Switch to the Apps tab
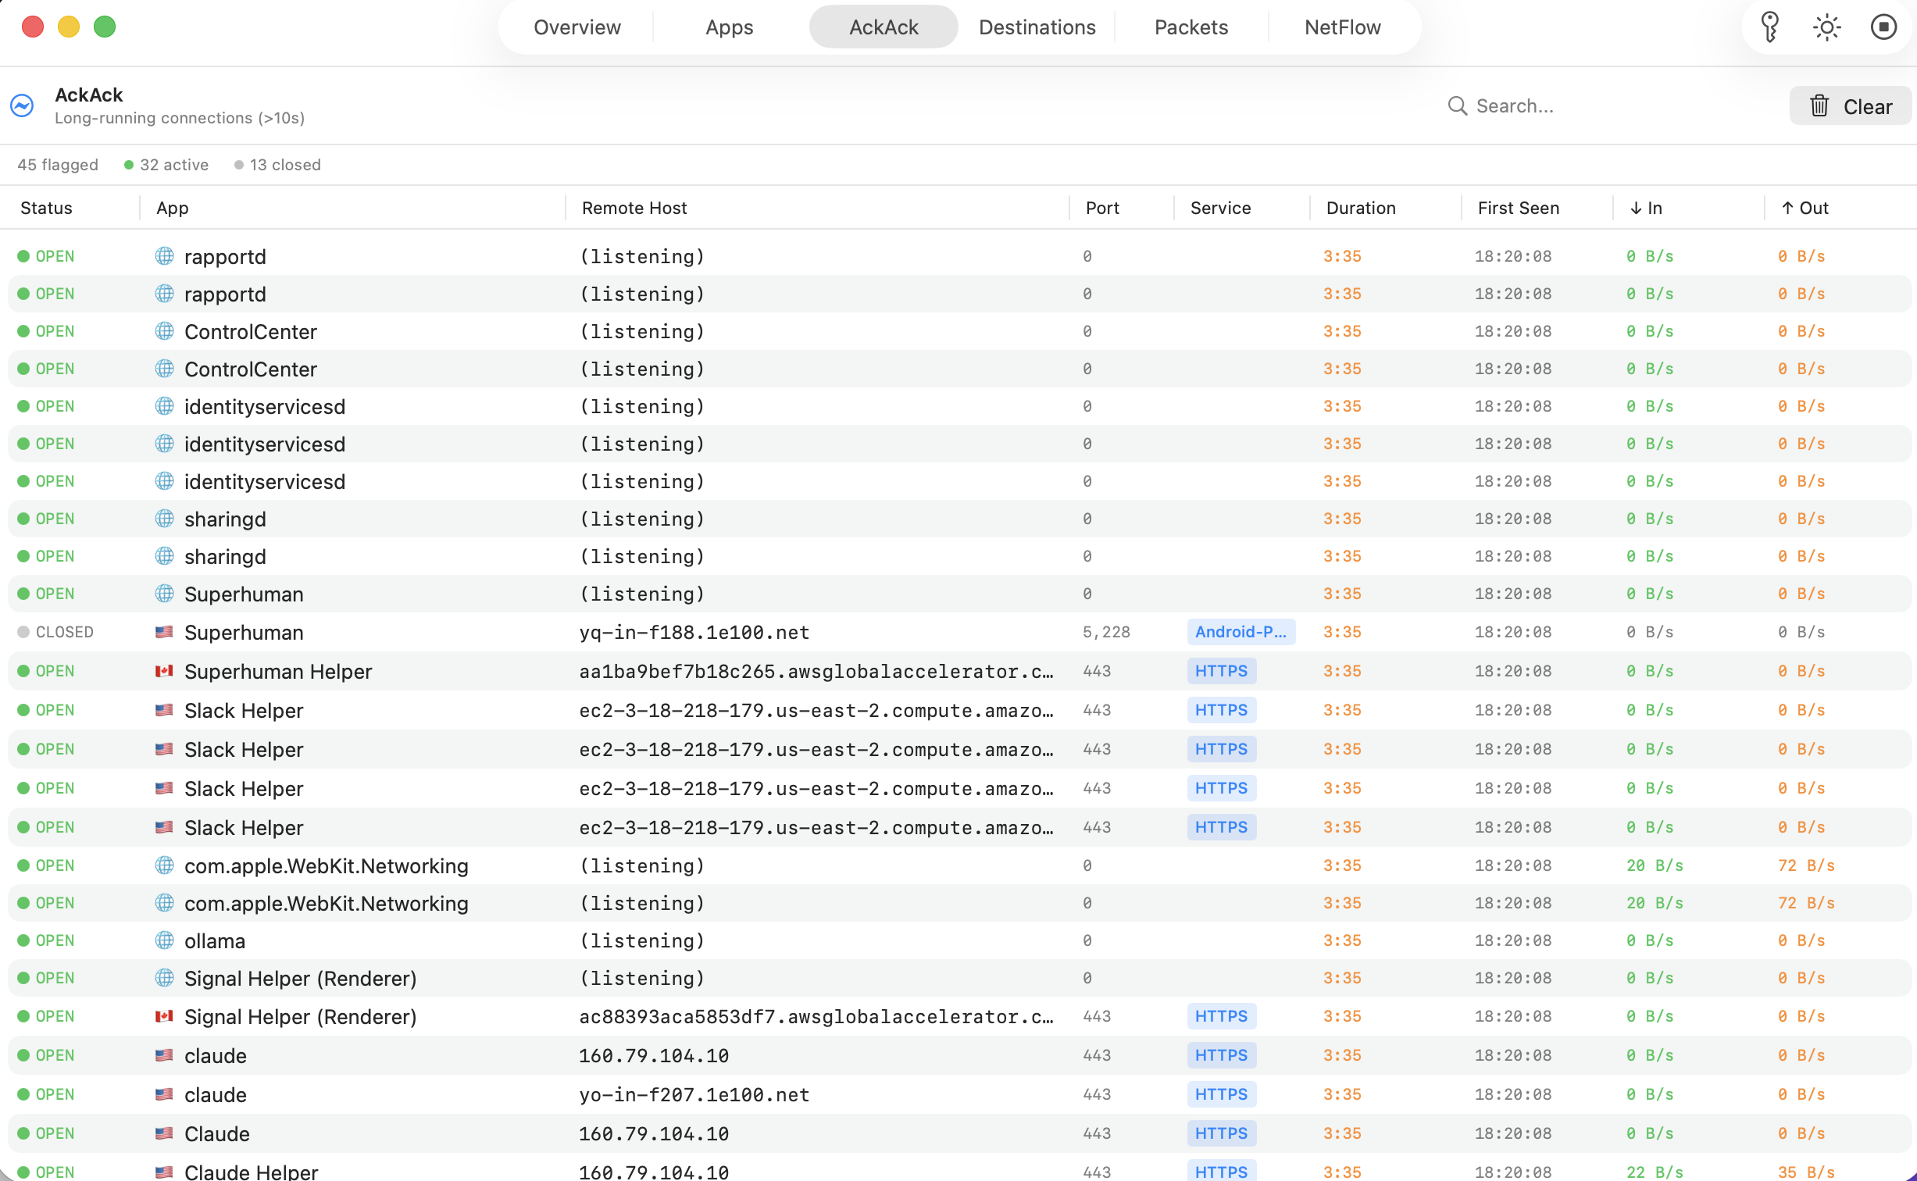Image resolution: width=1917 pixels, height=1181 pixels. [x=730, y=27]
